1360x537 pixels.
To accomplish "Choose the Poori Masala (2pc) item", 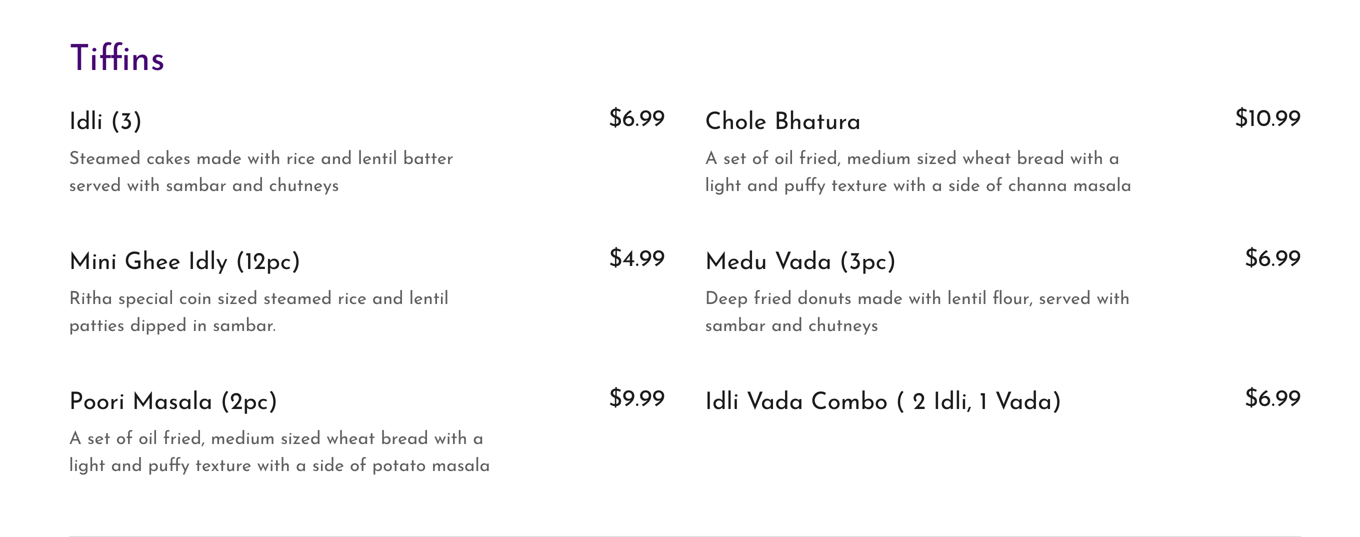I will tap(172, 401).
